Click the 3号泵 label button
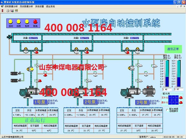Image resolution: width=186 pixels, height=139 pixels. [142, 102]
